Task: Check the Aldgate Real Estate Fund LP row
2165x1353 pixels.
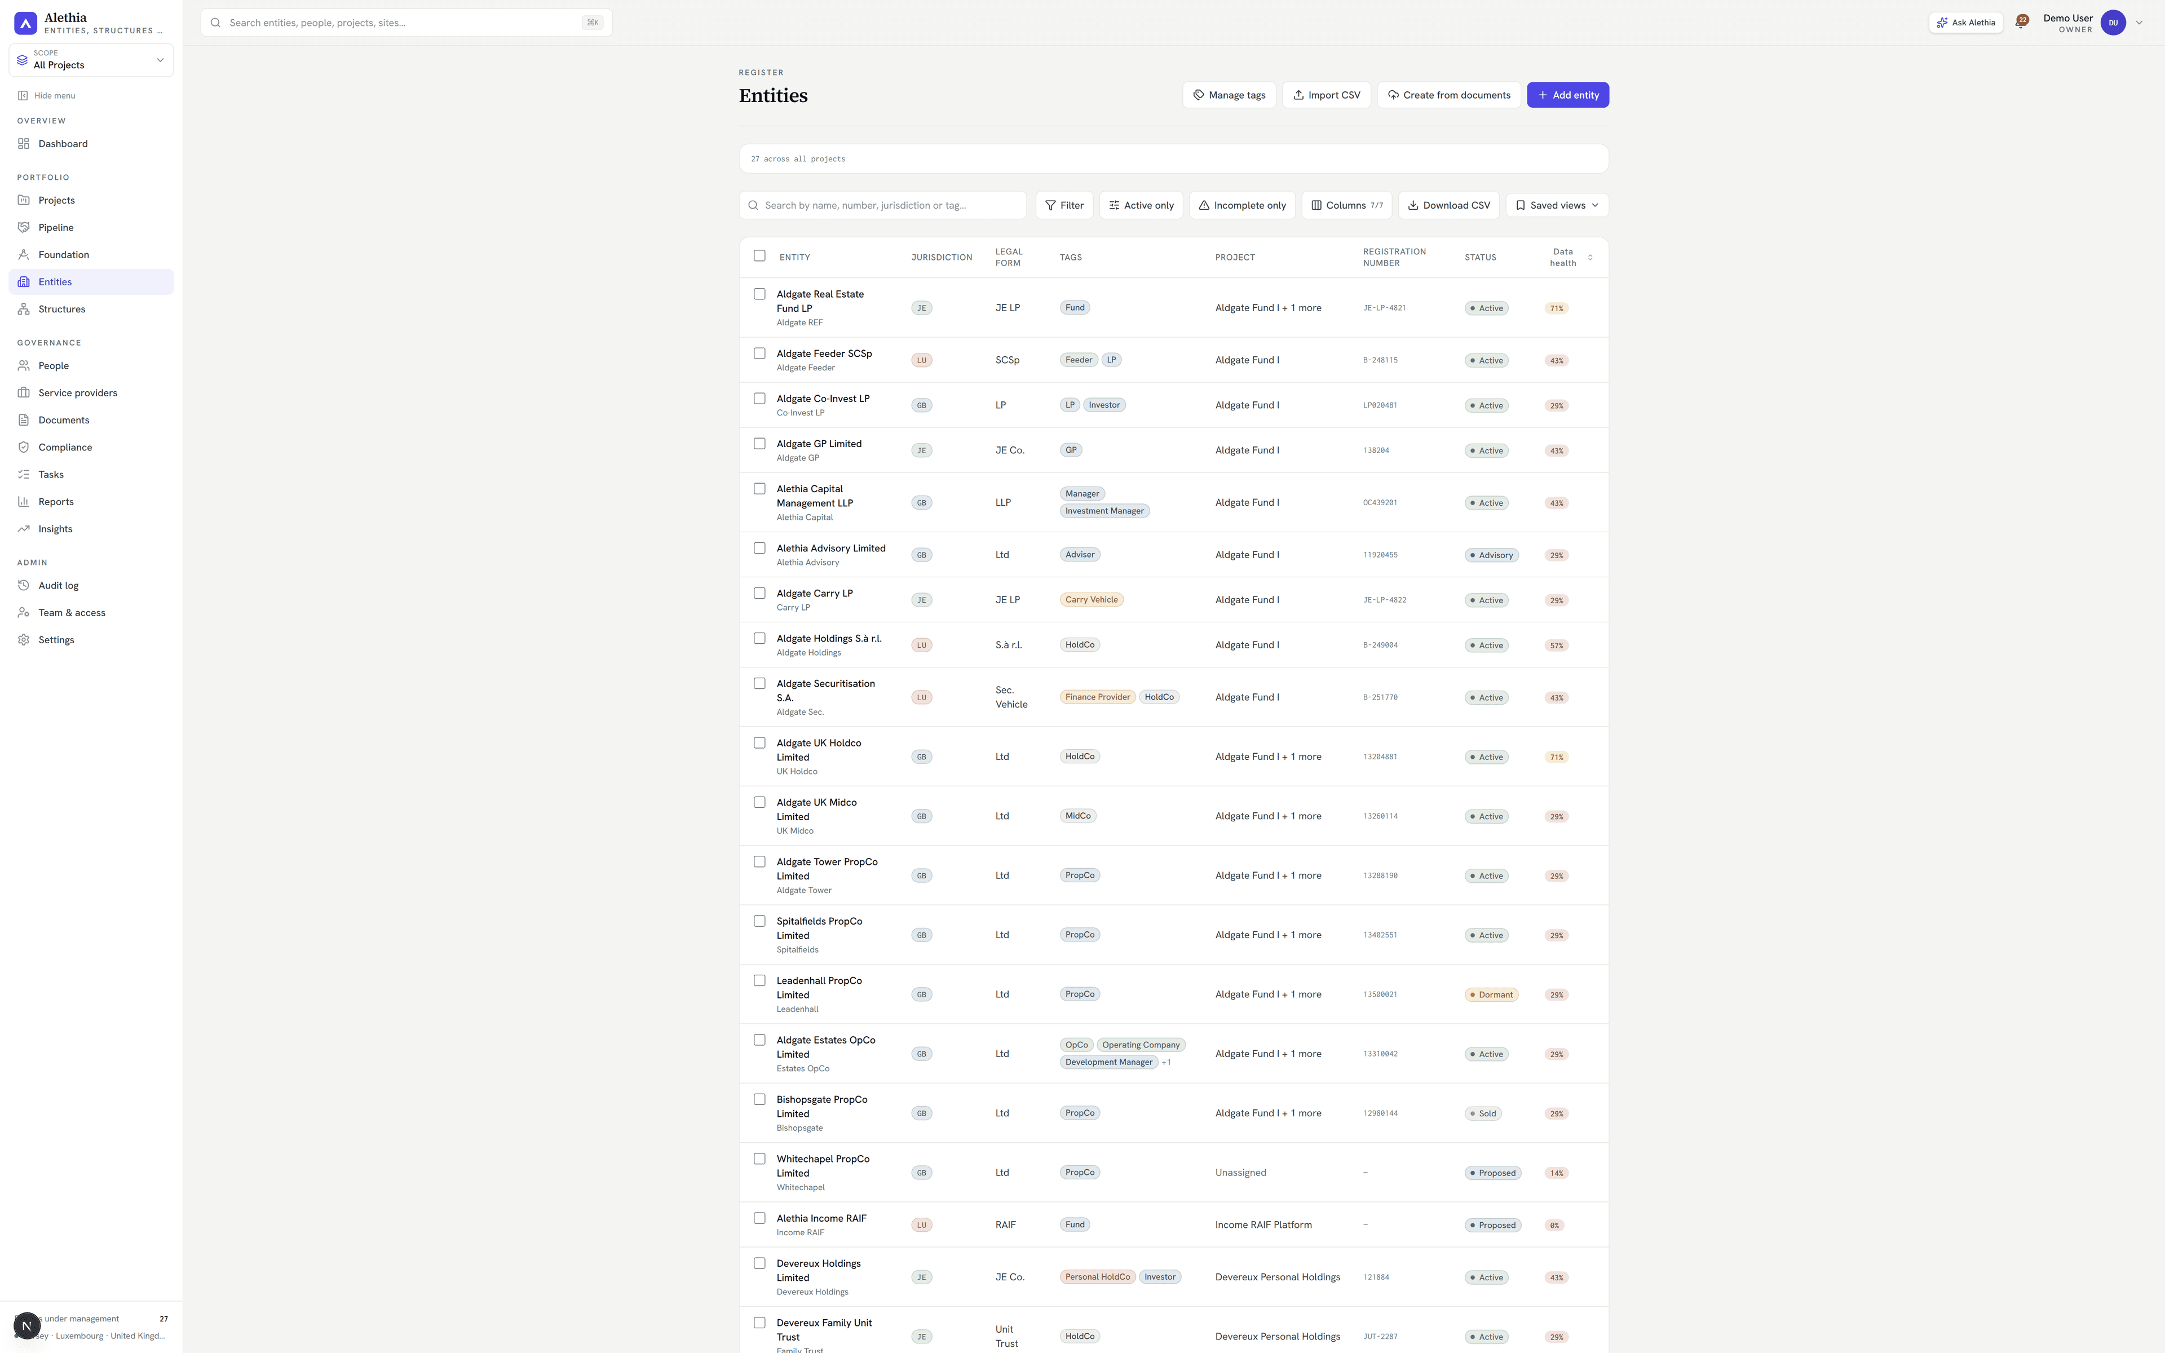Action: click(x=759, y=294)
